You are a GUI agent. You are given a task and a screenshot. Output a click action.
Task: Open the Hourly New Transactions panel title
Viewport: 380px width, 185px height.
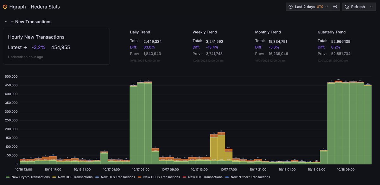coord(36,37)
